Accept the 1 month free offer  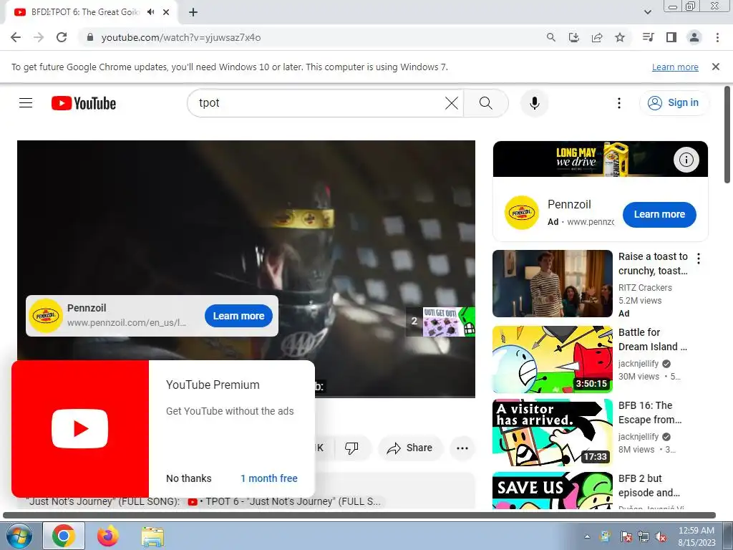[269, 478]
